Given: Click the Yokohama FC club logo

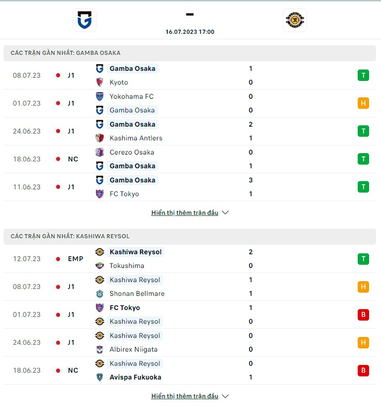Looking at the screenshot, I should pos(100,96).
